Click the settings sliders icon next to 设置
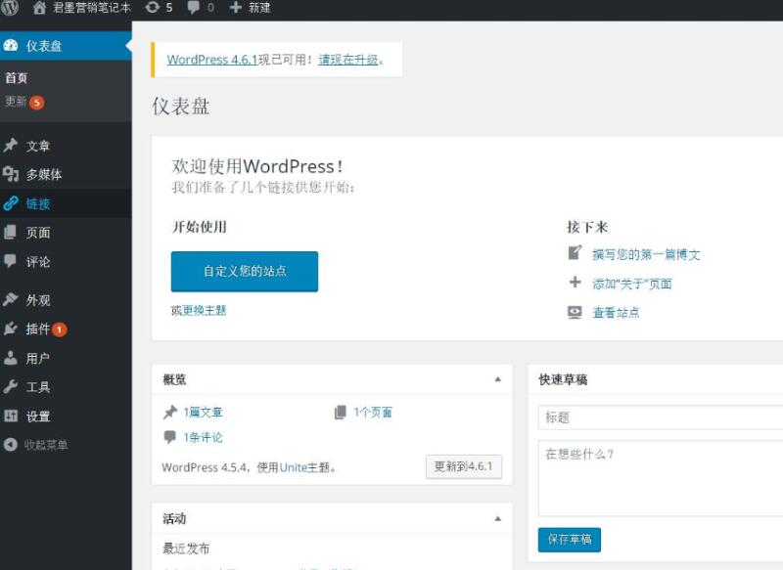The image size is (783, 570). click(11, 416)
